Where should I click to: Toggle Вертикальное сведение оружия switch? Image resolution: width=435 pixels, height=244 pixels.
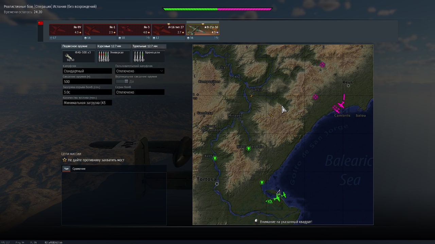click(122, 81)
